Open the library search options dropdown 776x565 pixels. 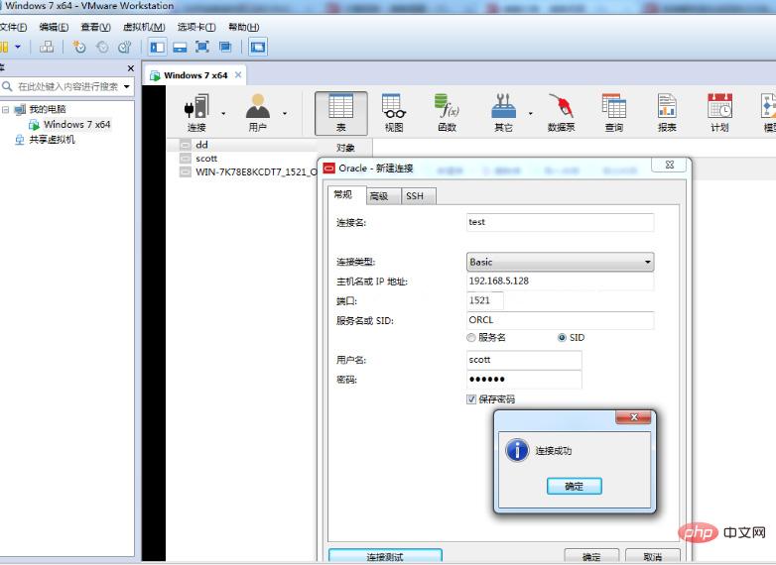click(x=127, y=86)
